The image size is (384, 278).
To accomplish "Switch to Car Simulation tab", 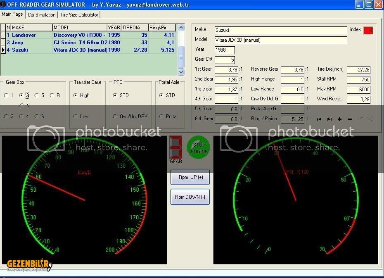I will [42, 15].
